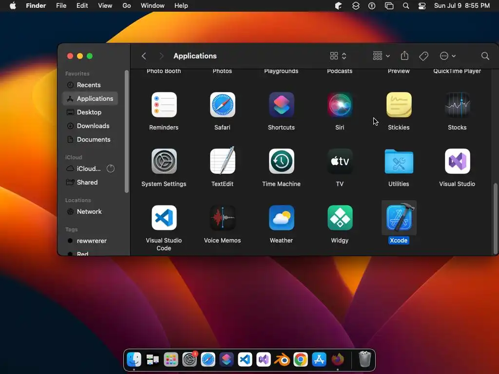Select the TV app icon
This screenshot has height=374, width=499.
click(340, 161)
